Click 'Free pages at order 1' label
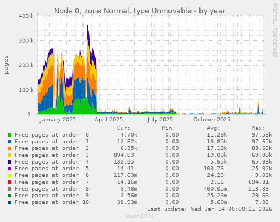The width and height of the screenshot is (280, 222). [52, 142]
